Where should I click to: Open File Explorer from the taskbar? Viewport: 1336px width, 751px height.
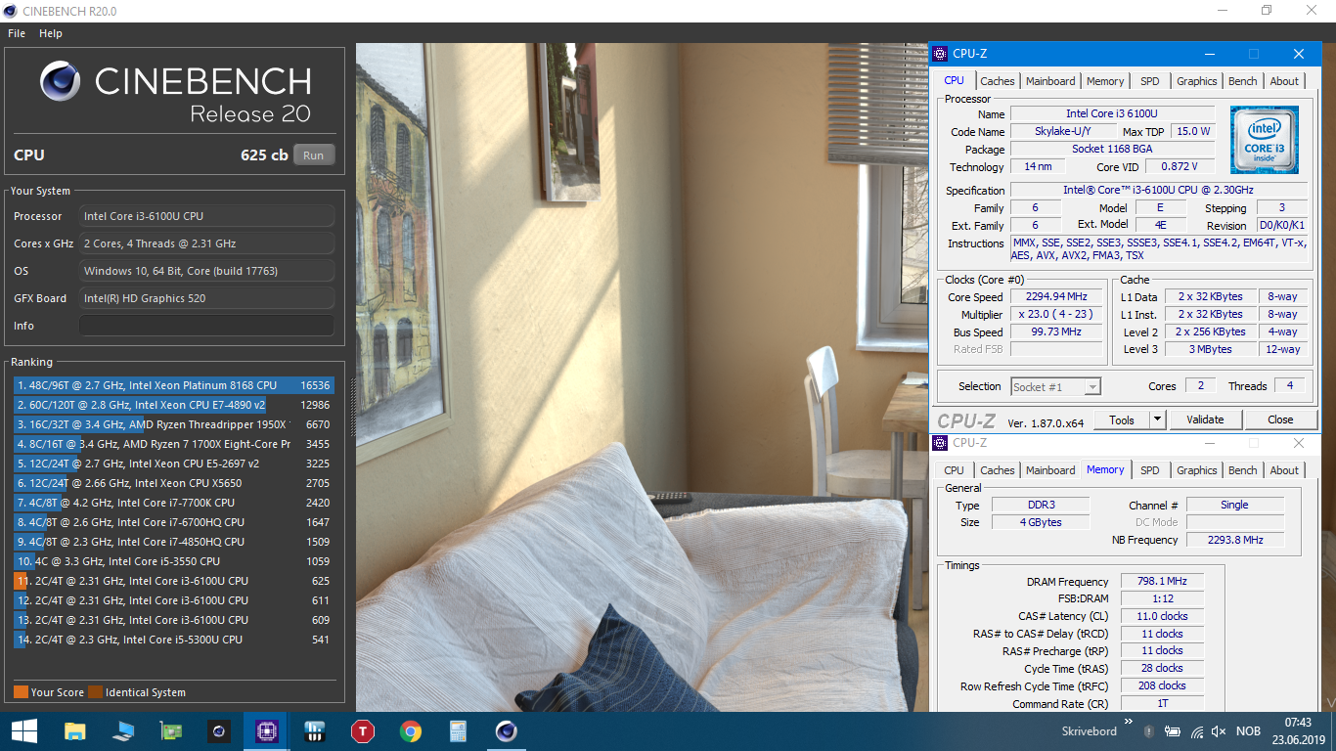point(74,731)
